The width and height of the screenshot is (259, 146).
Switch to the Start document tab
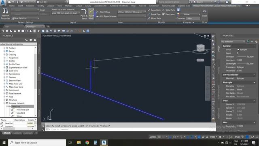click(x=7, y=26)
